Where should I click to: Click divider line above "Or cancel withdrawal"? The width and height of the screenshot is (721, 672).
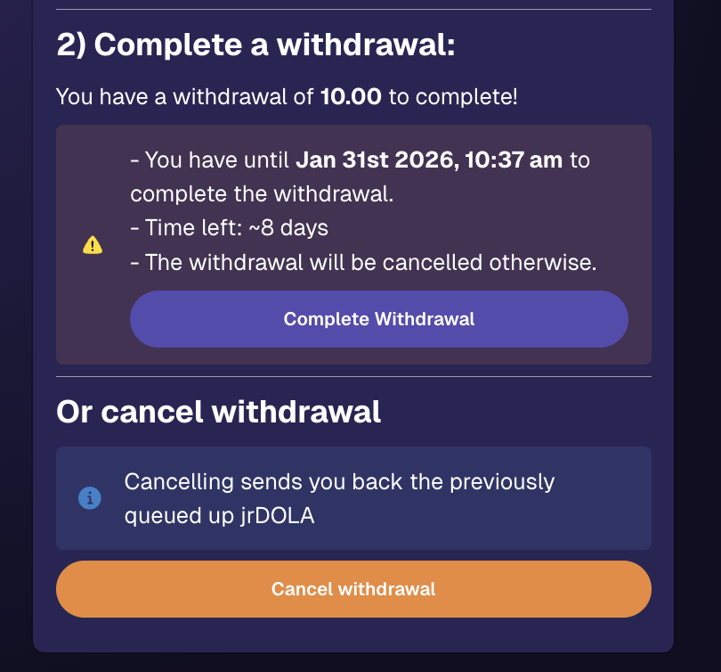point(353,376)
